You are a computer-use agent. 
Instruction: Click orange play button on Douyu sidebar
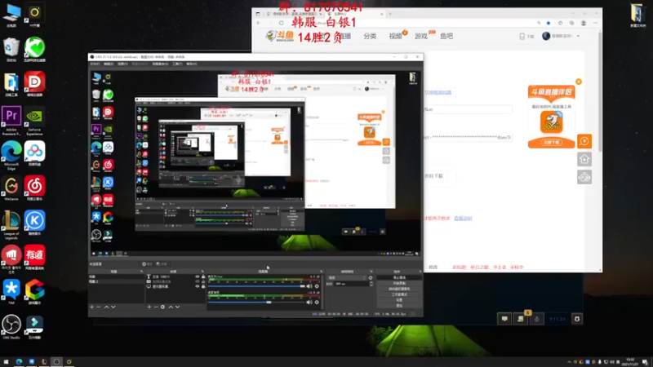584,141
